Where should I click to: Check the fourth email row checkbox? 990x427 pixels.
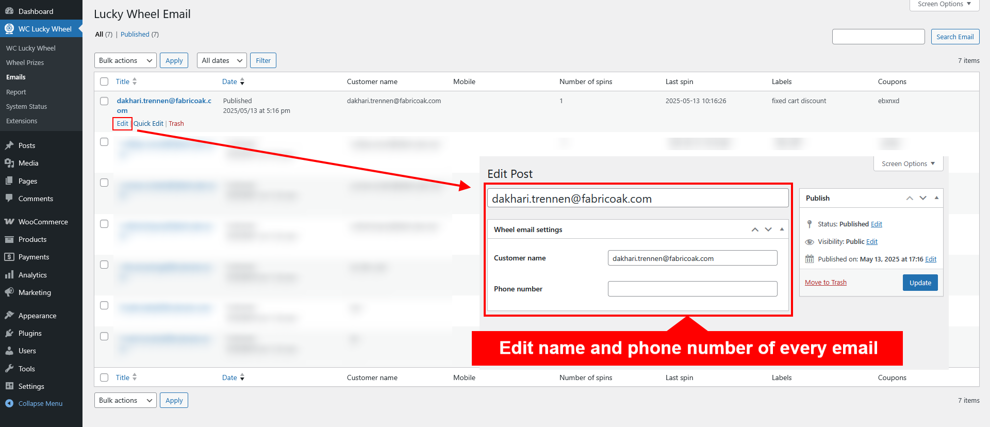pyautogui.click(x=104, y=224)
